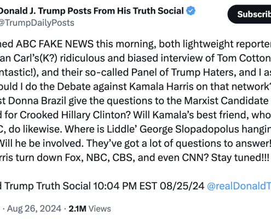Open the Donald J. Trump Posts profile name
Image resolution: width=271 pixels, height=219 pixels.
pyautogui.click(x=92, y=11)
